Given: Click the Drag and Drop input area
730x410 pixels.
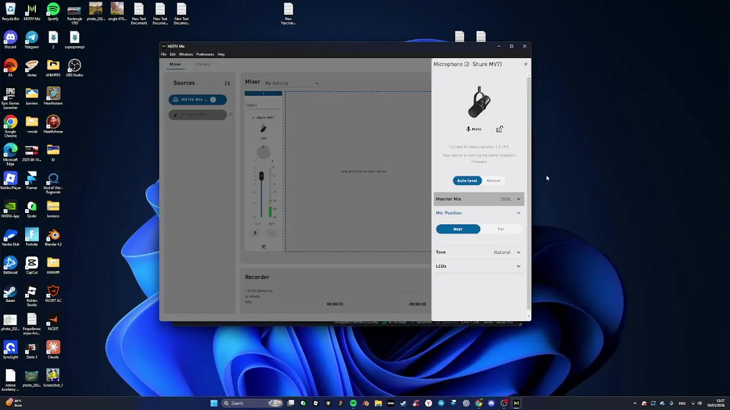Looking at the screenshot, I should (x=363, y=171).
